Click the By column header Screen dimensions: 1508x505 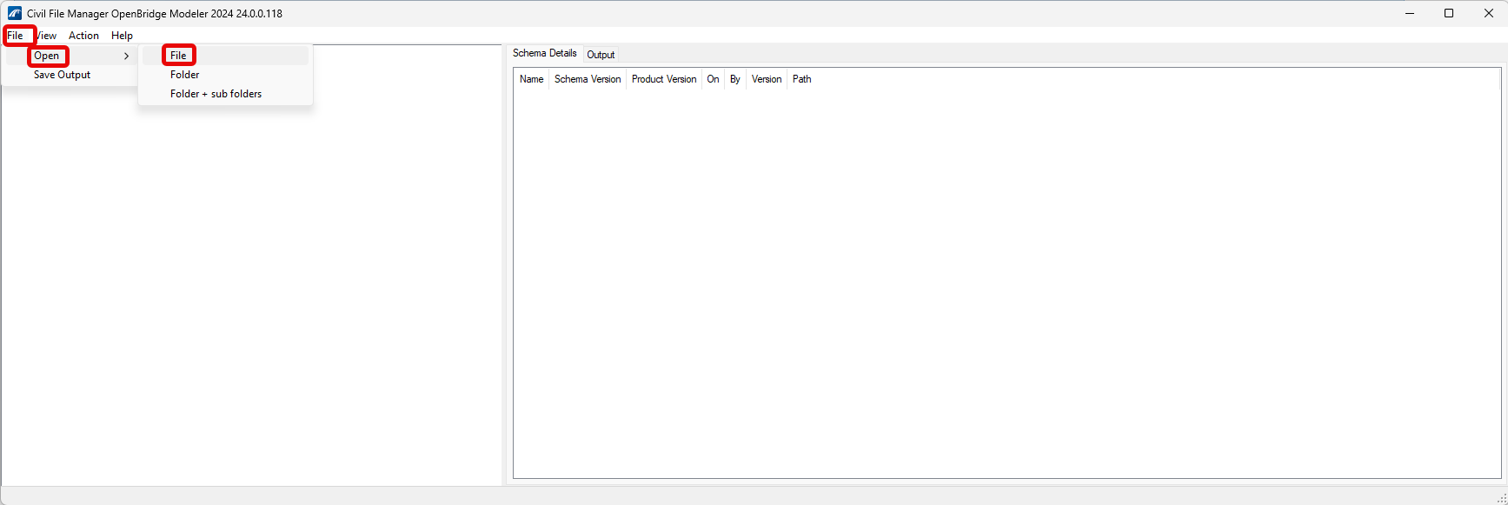[x=735, y=79]
